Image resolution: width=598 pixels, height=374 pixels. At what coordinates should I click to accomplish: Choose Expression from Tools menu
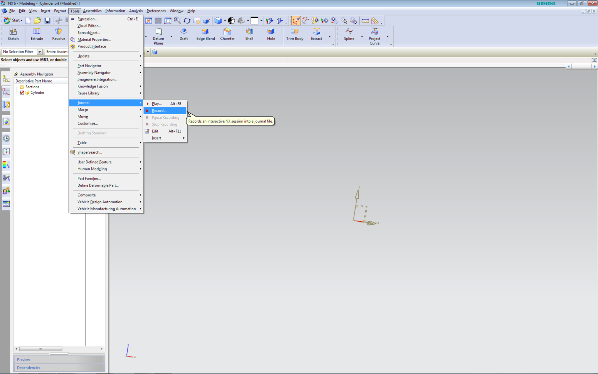pos(106,19)
